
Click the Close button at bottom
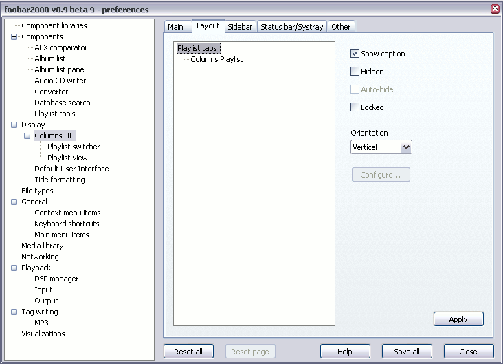click(469, 352)
